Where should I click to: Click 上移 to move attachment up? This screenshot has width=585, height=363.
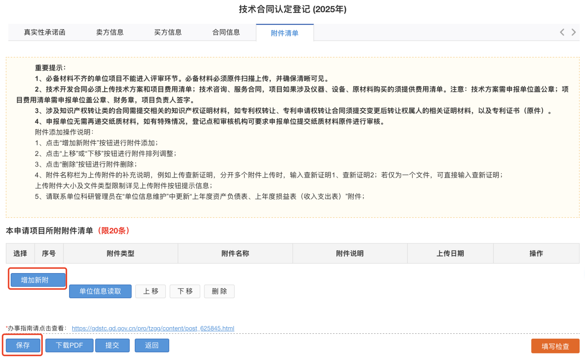150,291
